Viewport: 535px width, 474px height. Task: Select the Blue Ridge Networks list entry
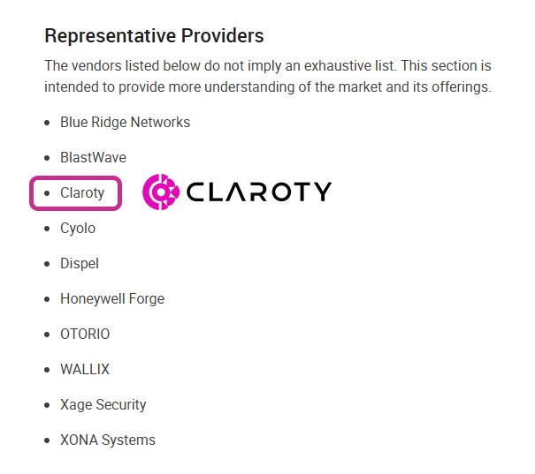point(125,122)
